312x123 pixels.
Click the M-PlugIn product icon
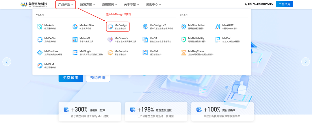tap(75, 53)
